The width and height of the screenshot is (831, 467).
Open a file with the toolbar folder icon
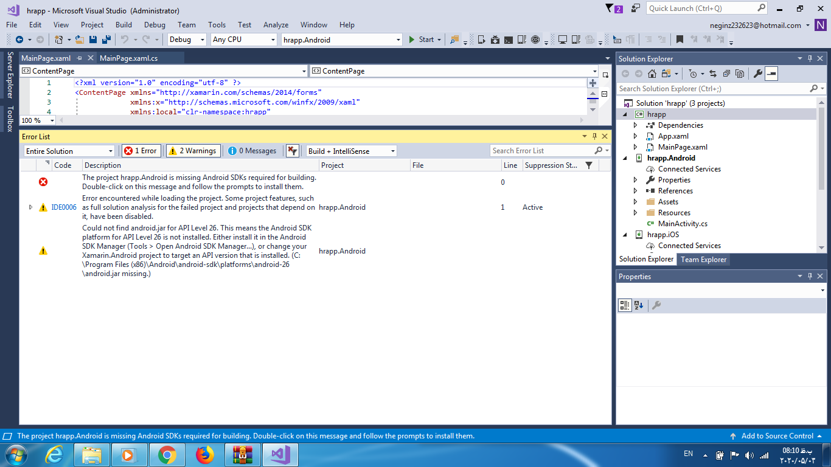click(x=79, y=40)
